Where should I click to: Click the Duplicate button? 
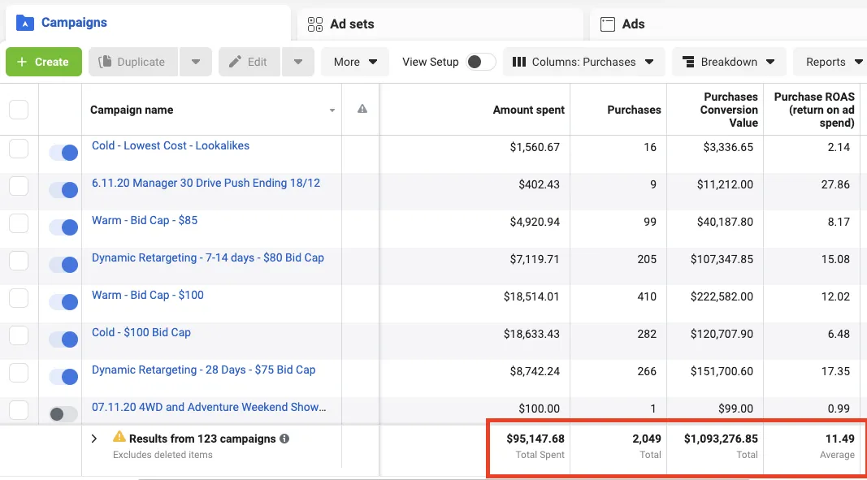pyautogui.click(x=132, y=62)
